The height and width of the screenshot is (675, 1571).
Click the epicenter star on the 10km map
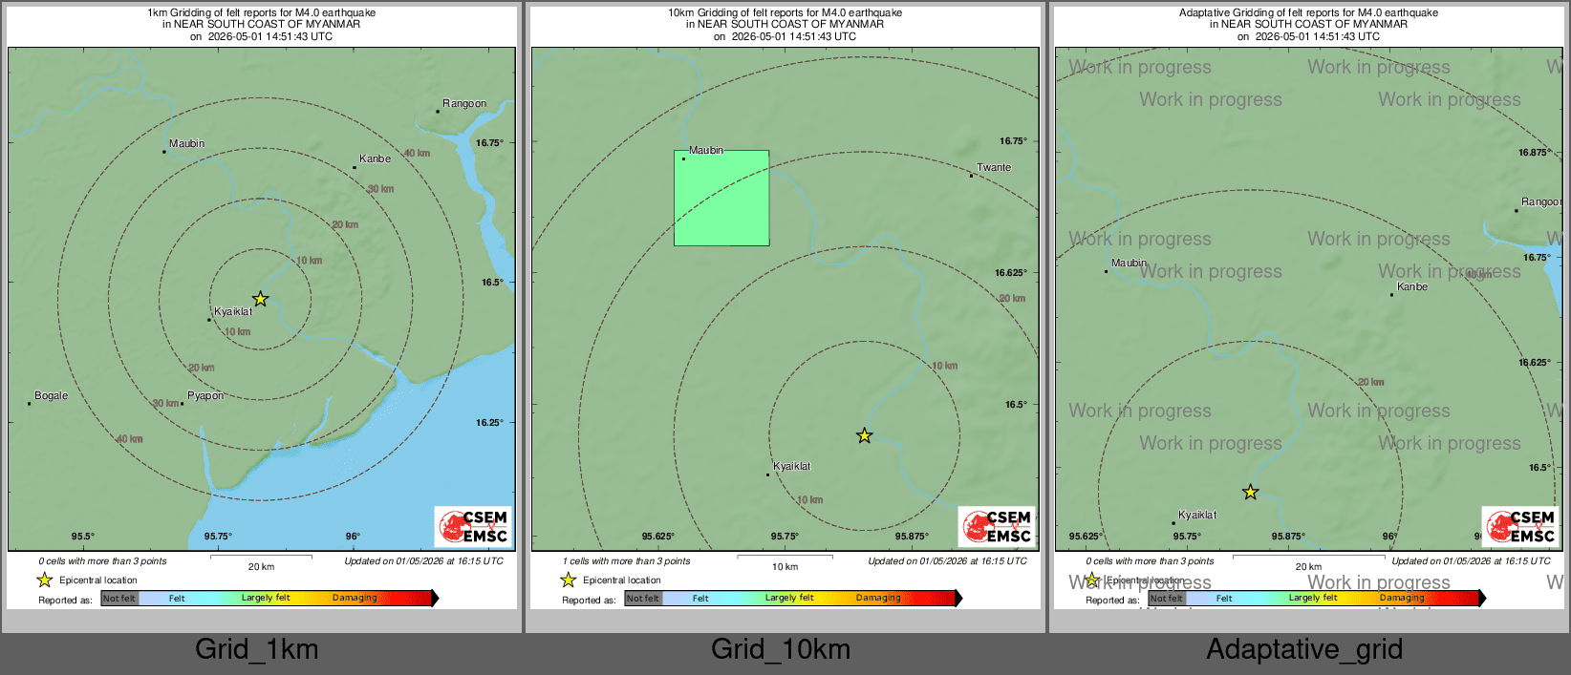click(x=864, y=435)
